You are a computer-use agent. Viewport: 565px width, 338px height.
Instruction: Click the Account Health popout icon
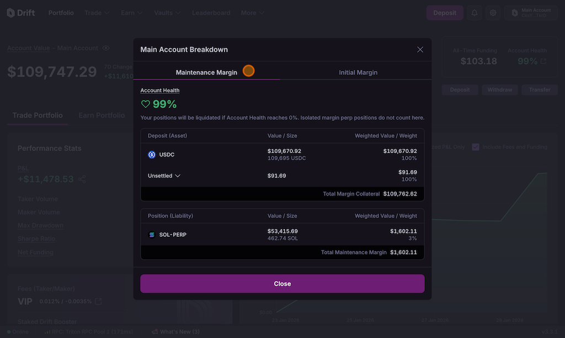(543, 61)
